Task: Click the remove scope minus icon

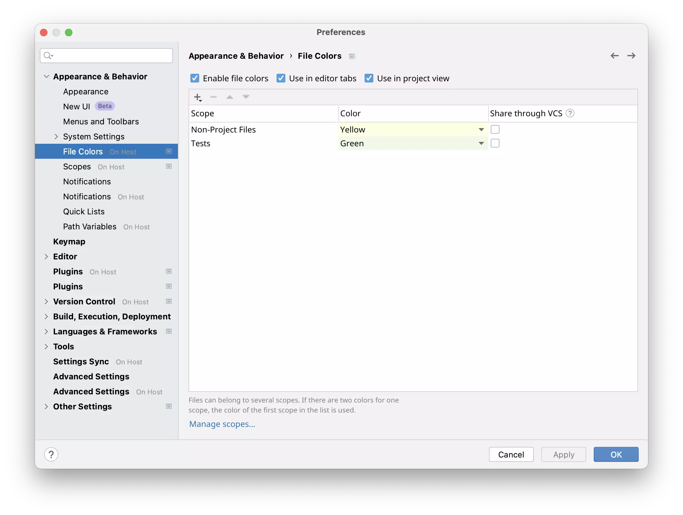Action: [x=214, y=97]
